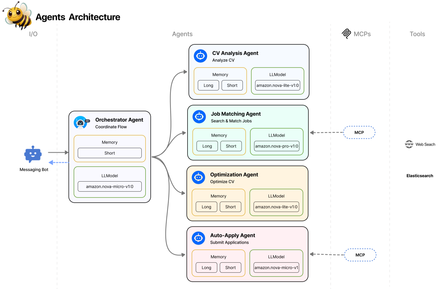This screenshot has height=289, width=448.
Task: Click the I/O column header
Action: (x=33, y=34)
